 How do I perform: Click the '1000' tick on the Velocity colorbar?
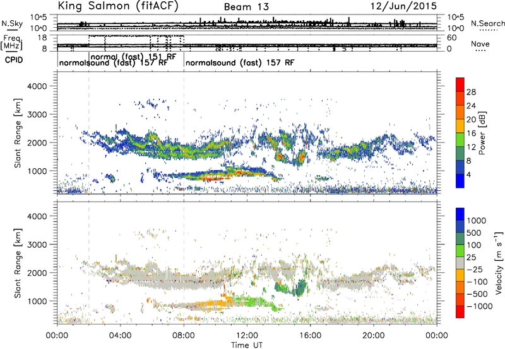pos(477,220)
